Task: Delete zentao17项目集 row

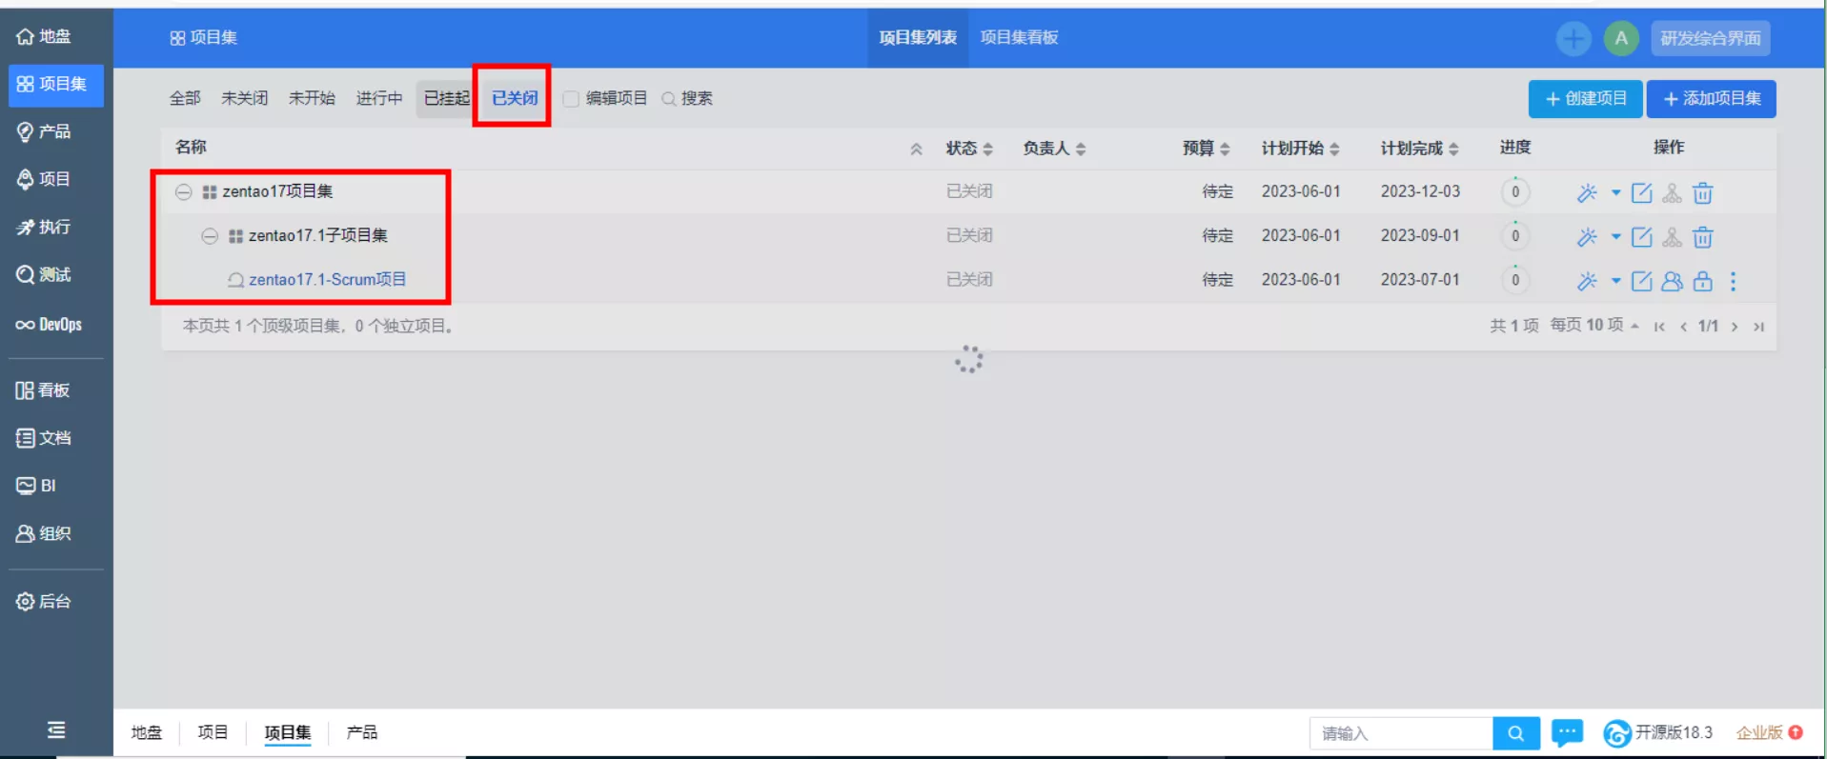Action: point(1703,193)
